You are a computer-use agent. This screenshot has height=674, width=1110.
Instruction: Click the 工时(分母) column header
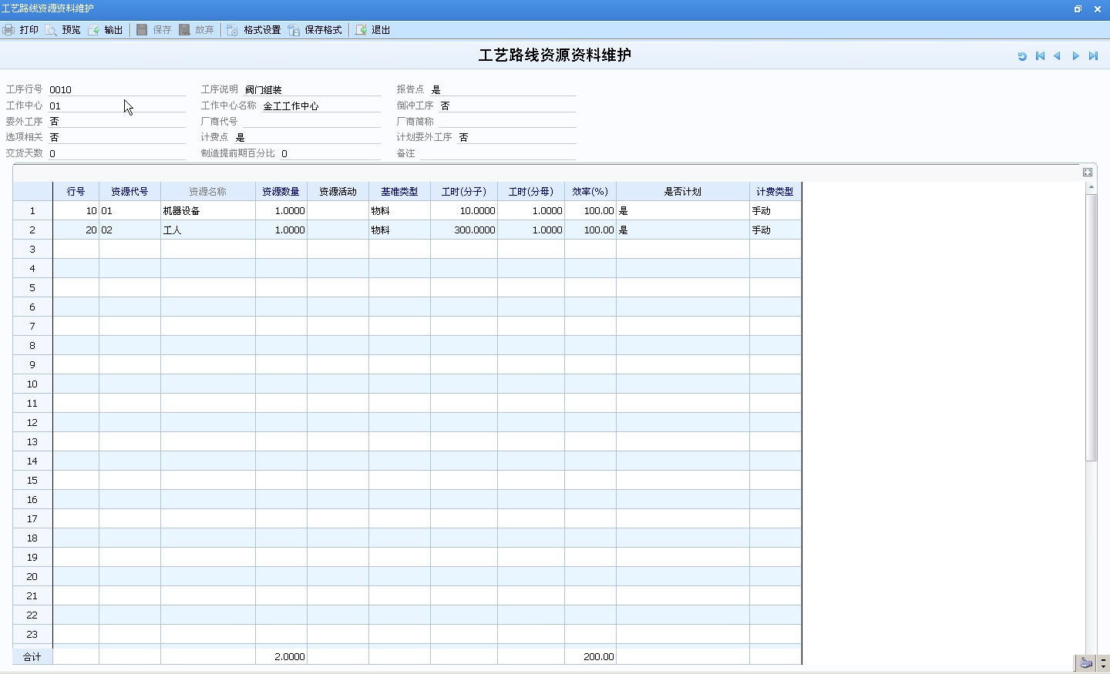pos(531,192)
